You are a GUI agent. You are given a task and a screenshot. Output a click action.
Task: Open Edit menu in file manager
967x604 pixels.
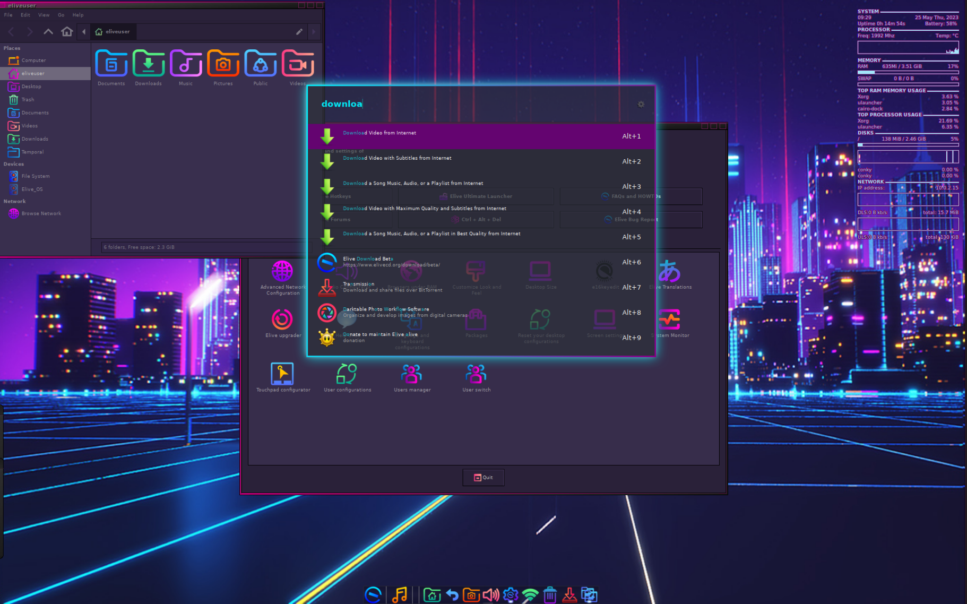pyautogui.click(x=25, y=15)
